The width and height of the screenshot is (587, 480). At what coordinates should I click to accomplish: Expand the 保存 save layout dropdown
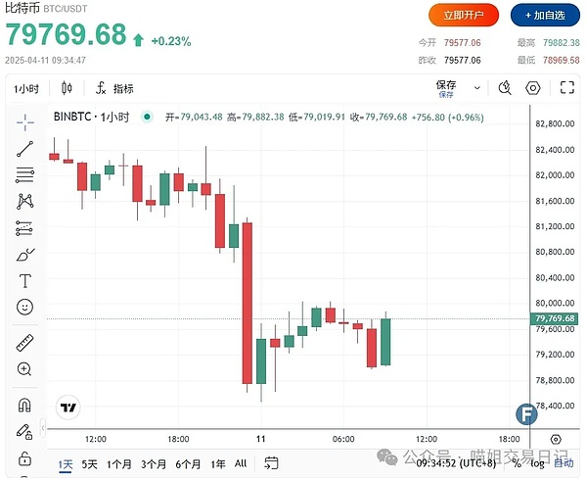click(477, 88)
